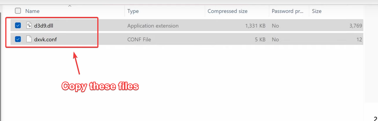Sort files by Name column header

coord(32,11)
